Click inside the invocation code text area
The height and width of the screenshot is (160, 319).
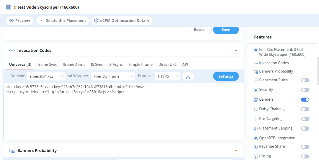point(124,114)
